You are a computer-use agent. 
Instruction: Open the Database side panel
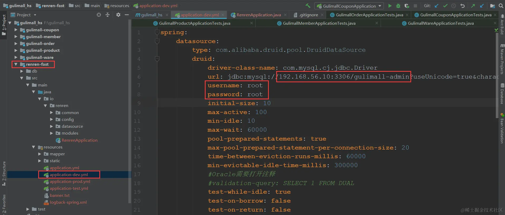click(x=502, y=94)
